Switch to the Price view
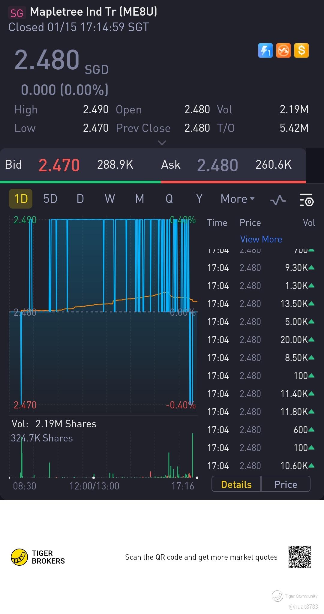The width and height of the screenshot is (324, 614). coord(286,484)
